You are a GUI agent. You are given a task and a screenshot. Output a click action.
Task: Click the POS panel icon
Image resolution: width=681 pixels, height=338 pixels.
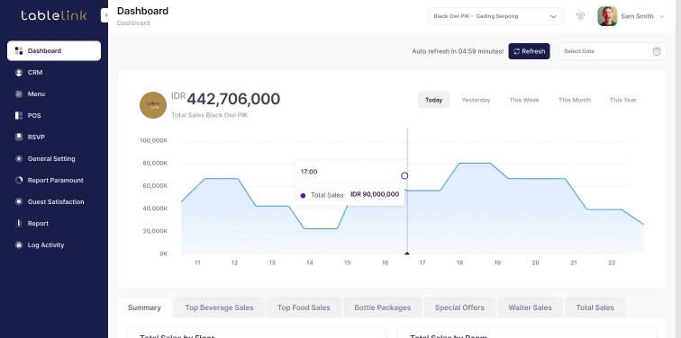[x=19, y=116]
